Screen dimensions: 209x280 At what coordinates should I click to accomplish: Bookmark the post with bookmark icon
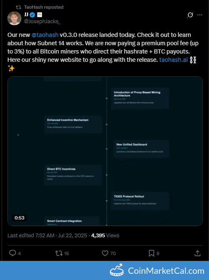coord(151,253)
